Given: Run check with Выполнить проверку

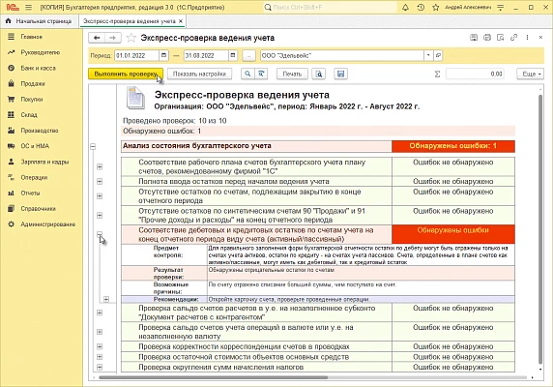Looking at the screenshot, I should click(x=126, y=74).
